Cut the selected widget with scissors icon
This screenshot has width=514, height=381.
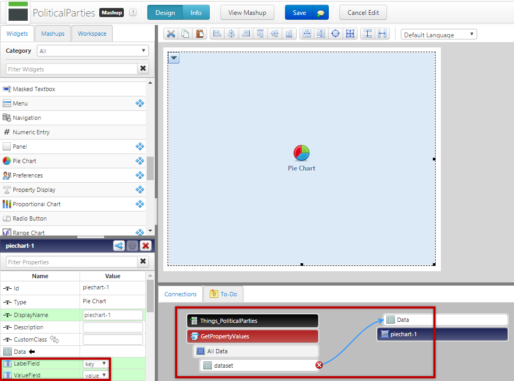171,34
